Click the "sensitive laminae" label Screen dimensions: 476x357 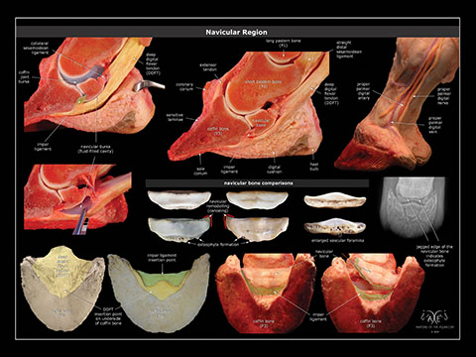(x=175, y=117)
